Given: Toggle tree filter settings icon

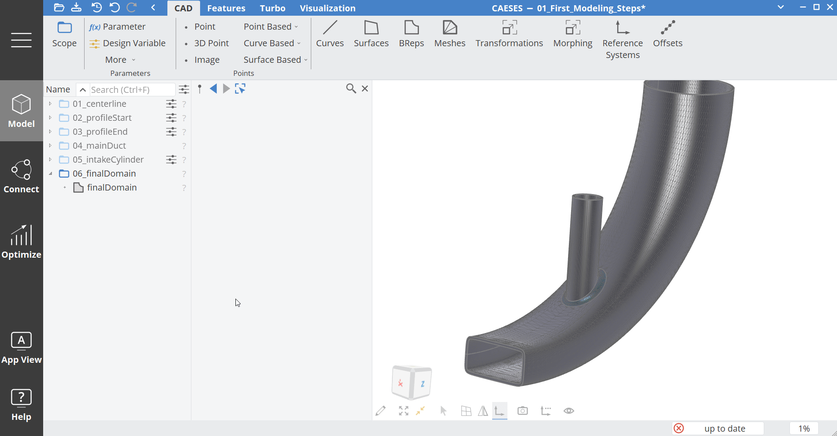Looking at the screenshot, I should click(184, 89).
